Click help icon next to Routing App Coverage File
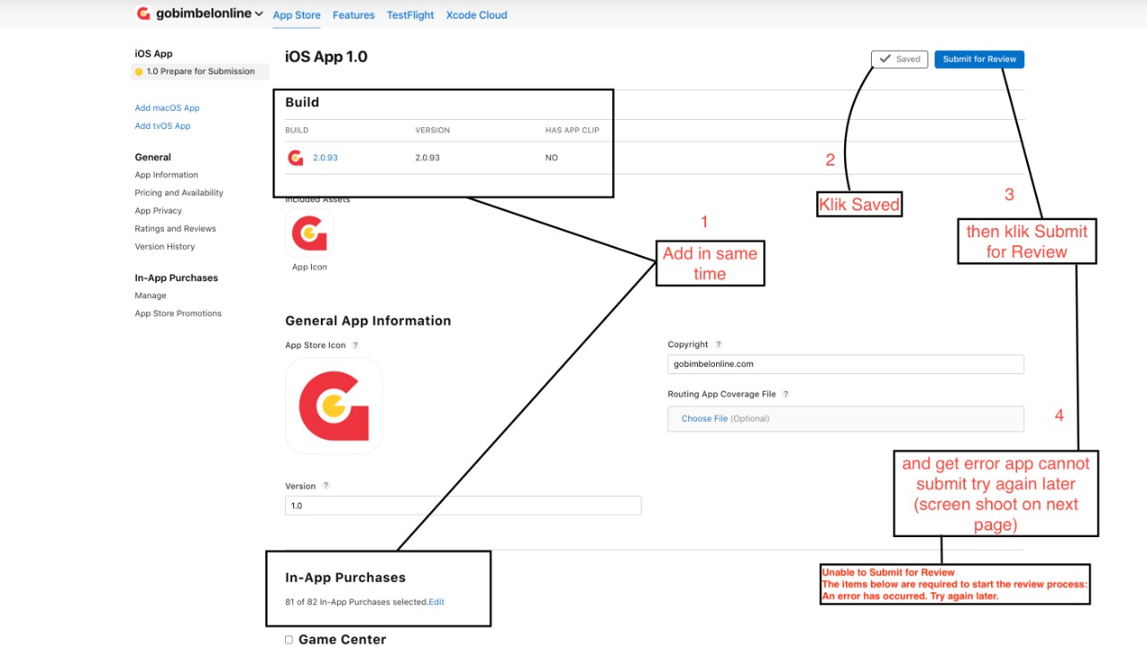1147x657 pixels. click(x=786, y=394)
